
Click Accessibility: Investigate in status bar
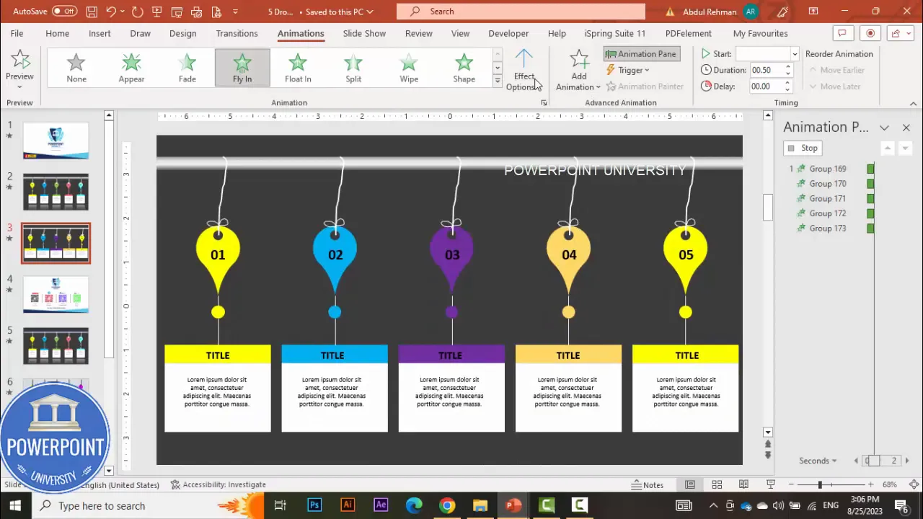coord(218,484)
